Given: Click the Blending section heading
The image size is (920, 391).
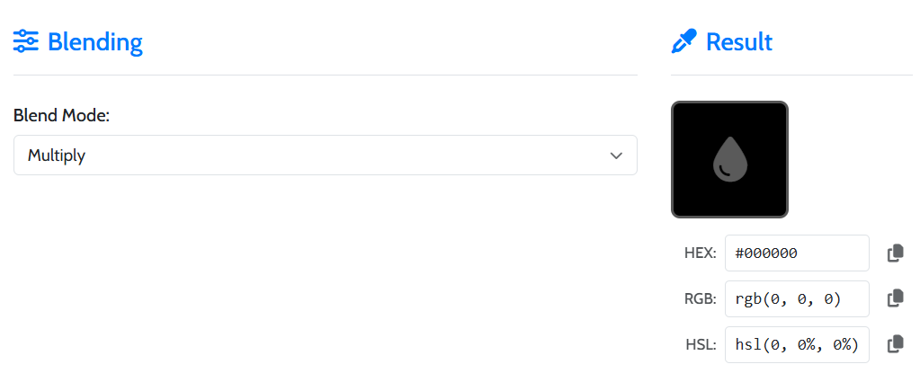Looking at the screenshot, I should (94, 41).
